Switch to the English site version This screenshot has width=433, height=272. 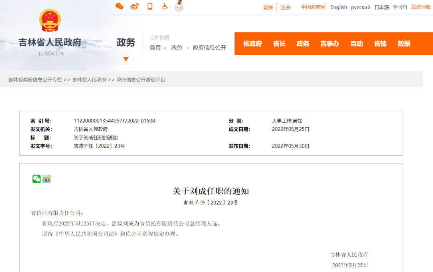pos(338,7)
